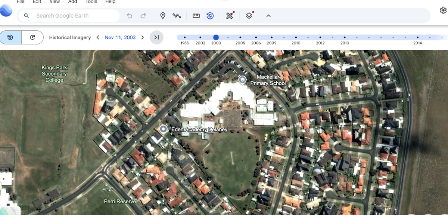Click the Add placemark pin icon
Viewport: 448px width, 215px height.
coord(163,16)
